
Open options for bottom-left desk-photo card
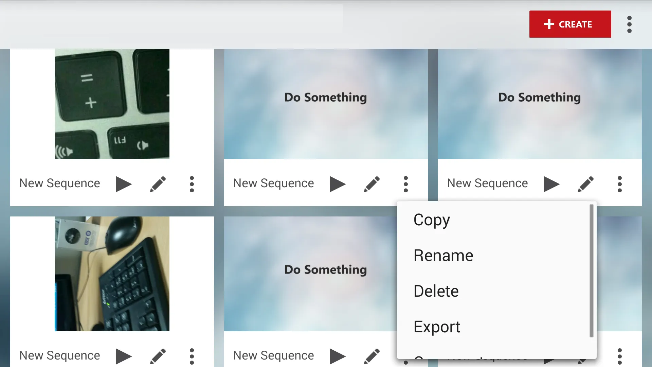coord(192,356)
